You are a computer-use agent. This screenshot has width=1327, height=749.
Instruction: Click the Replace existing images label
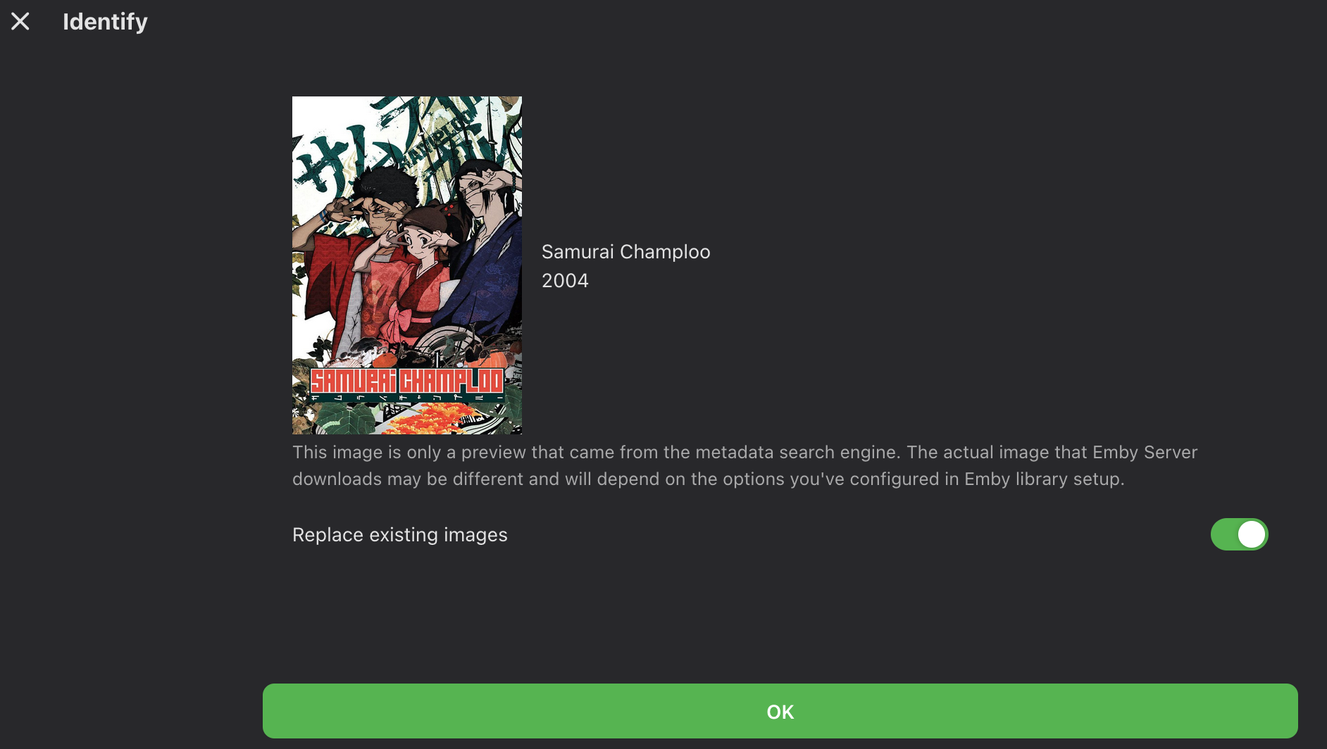(399, 535)
